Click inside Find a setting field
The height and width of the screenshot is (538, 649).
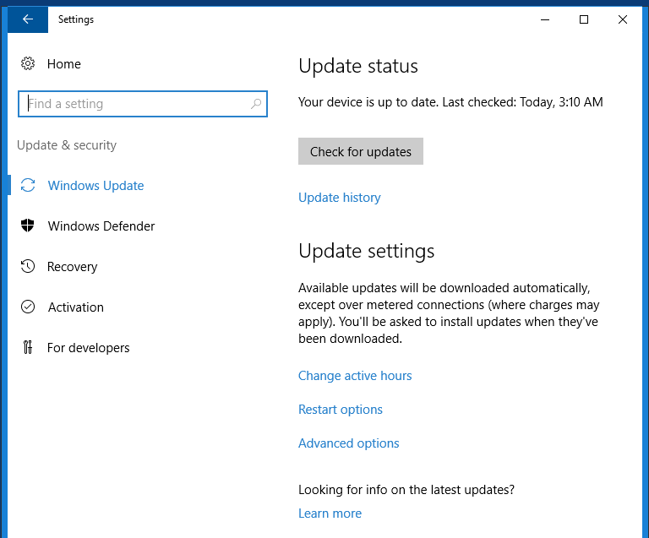tap(143, 104)
